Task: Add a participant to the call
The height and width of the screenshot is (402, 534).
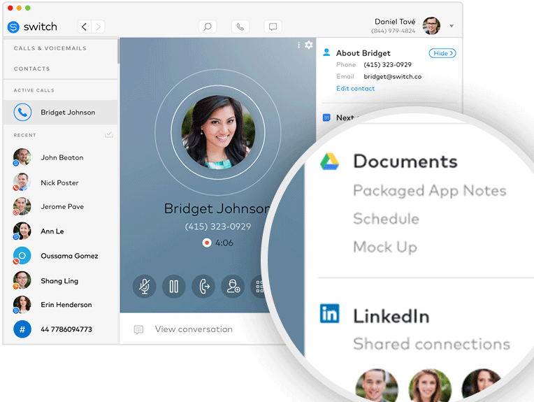Action: [233, 286]
